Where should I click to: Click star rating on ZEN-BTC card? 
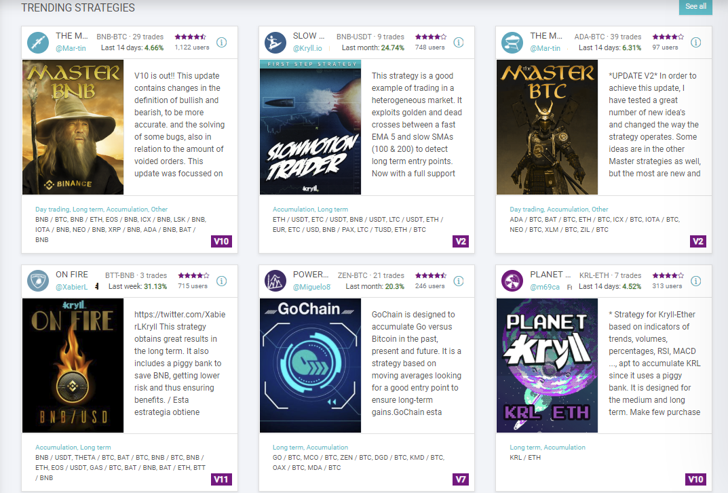430,275
